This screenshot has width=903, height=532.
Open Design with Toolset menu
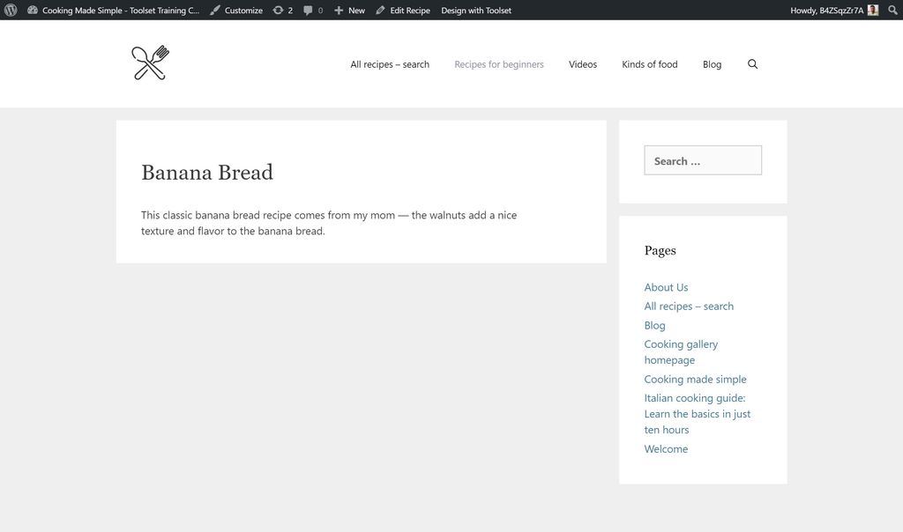pos(476,11)
